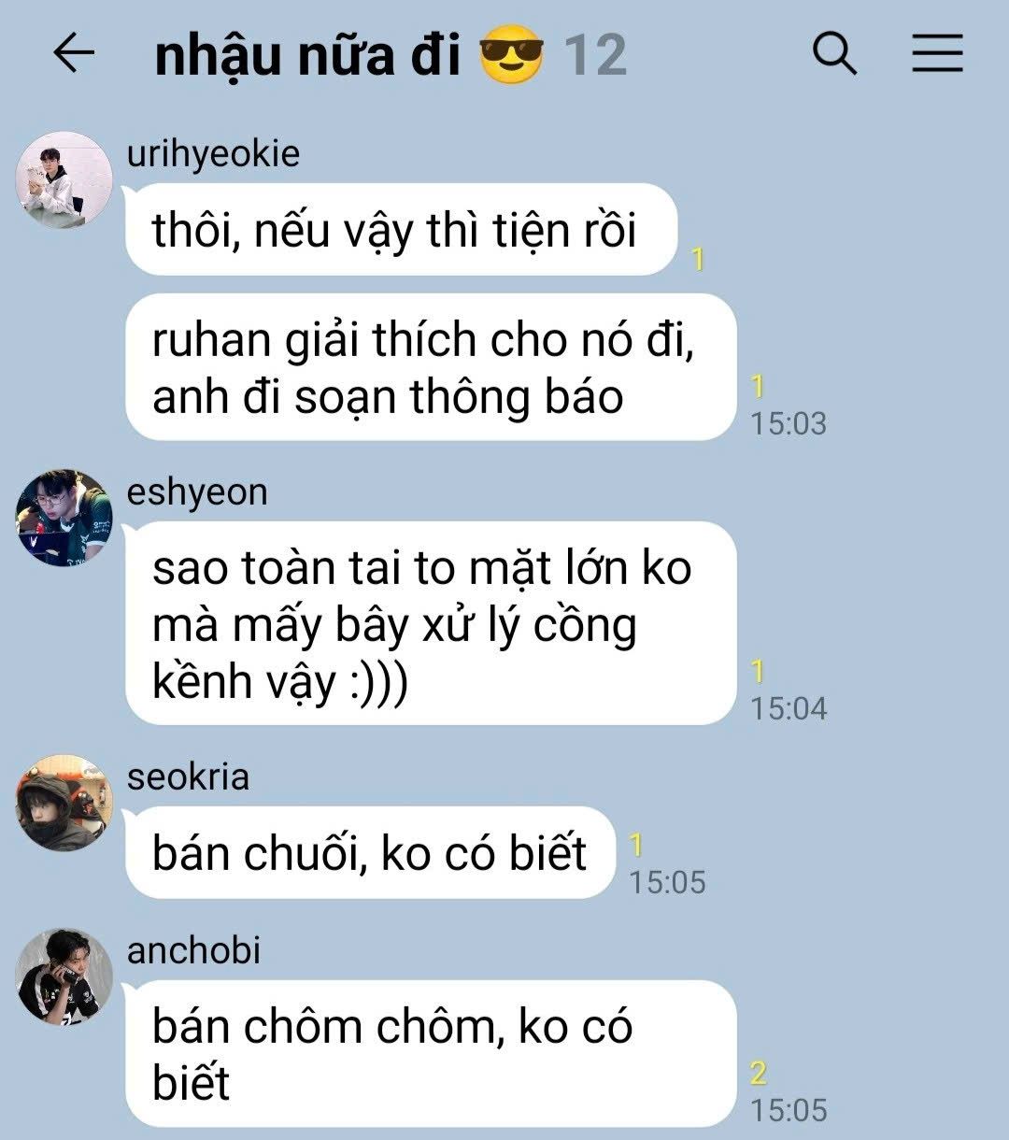Tap the bubble "bán chuối, ko có biết"
The image size is (1009, 1140).
(370, 853)
